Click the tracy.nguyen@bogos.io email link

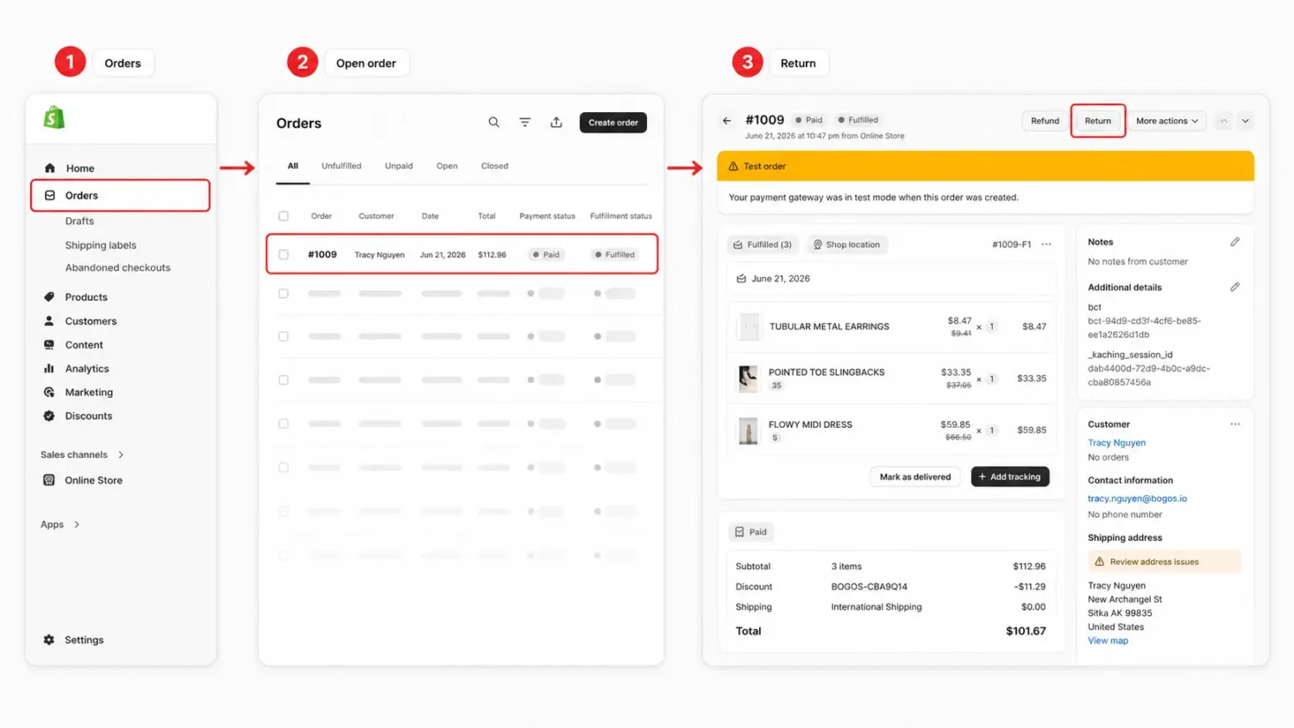[1137, 499]
